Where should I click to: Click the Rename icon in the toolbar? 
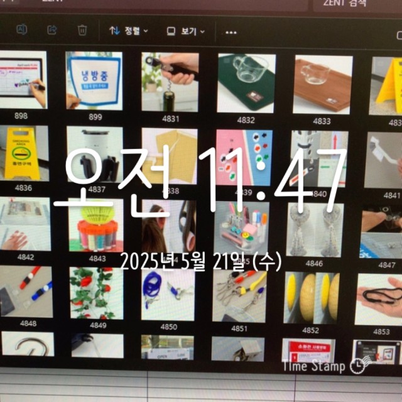pyautogui.click(x=22, y=30)
